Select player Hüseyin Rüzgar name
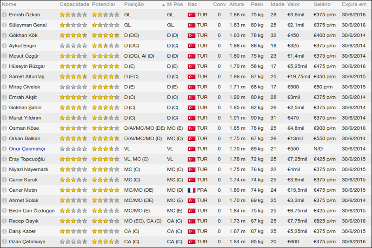372x248 pixels. coord(27,67)
